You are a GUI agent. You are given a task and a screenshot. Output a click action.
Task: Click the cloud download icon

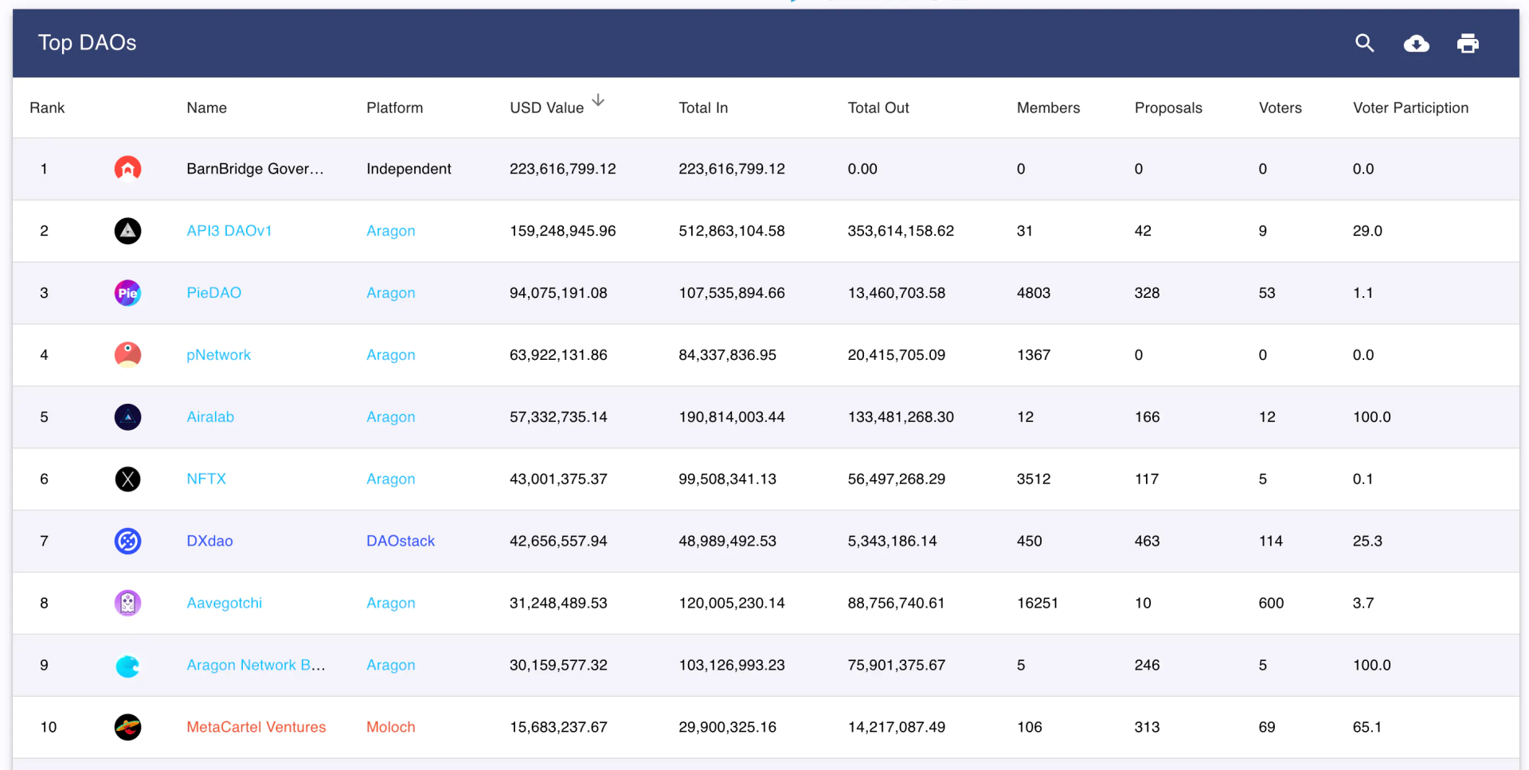(x=1416, y=44)
